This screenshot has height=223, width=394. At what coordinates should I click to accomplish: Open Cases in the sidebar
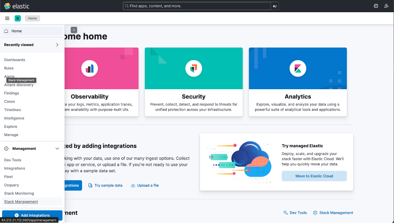point(10,101)
